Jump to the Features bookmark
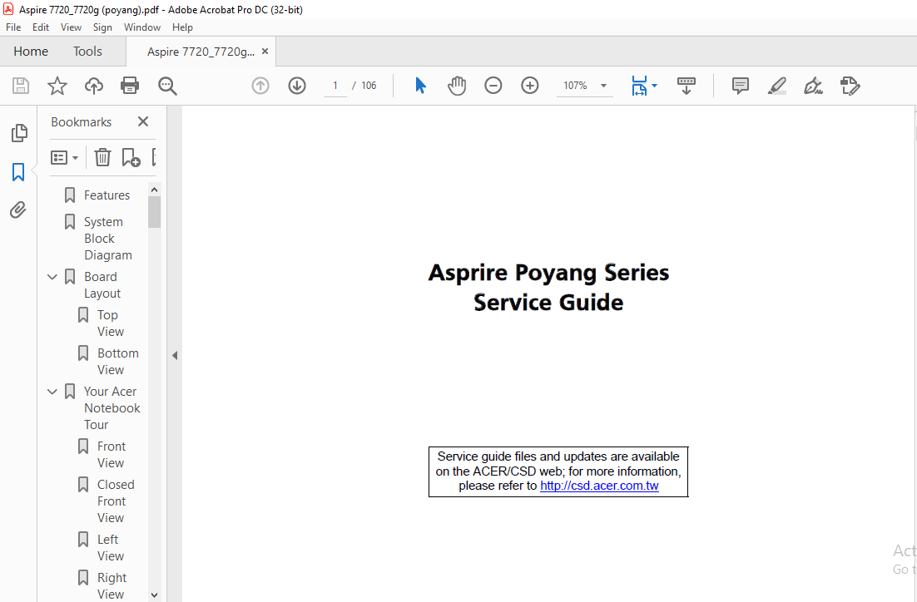This screenshot has height=602, width=917. click(x=107, y=195)
